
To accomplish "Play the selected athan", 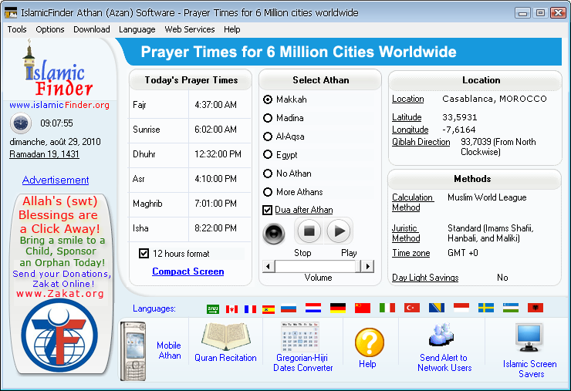I will coord(339,231).
